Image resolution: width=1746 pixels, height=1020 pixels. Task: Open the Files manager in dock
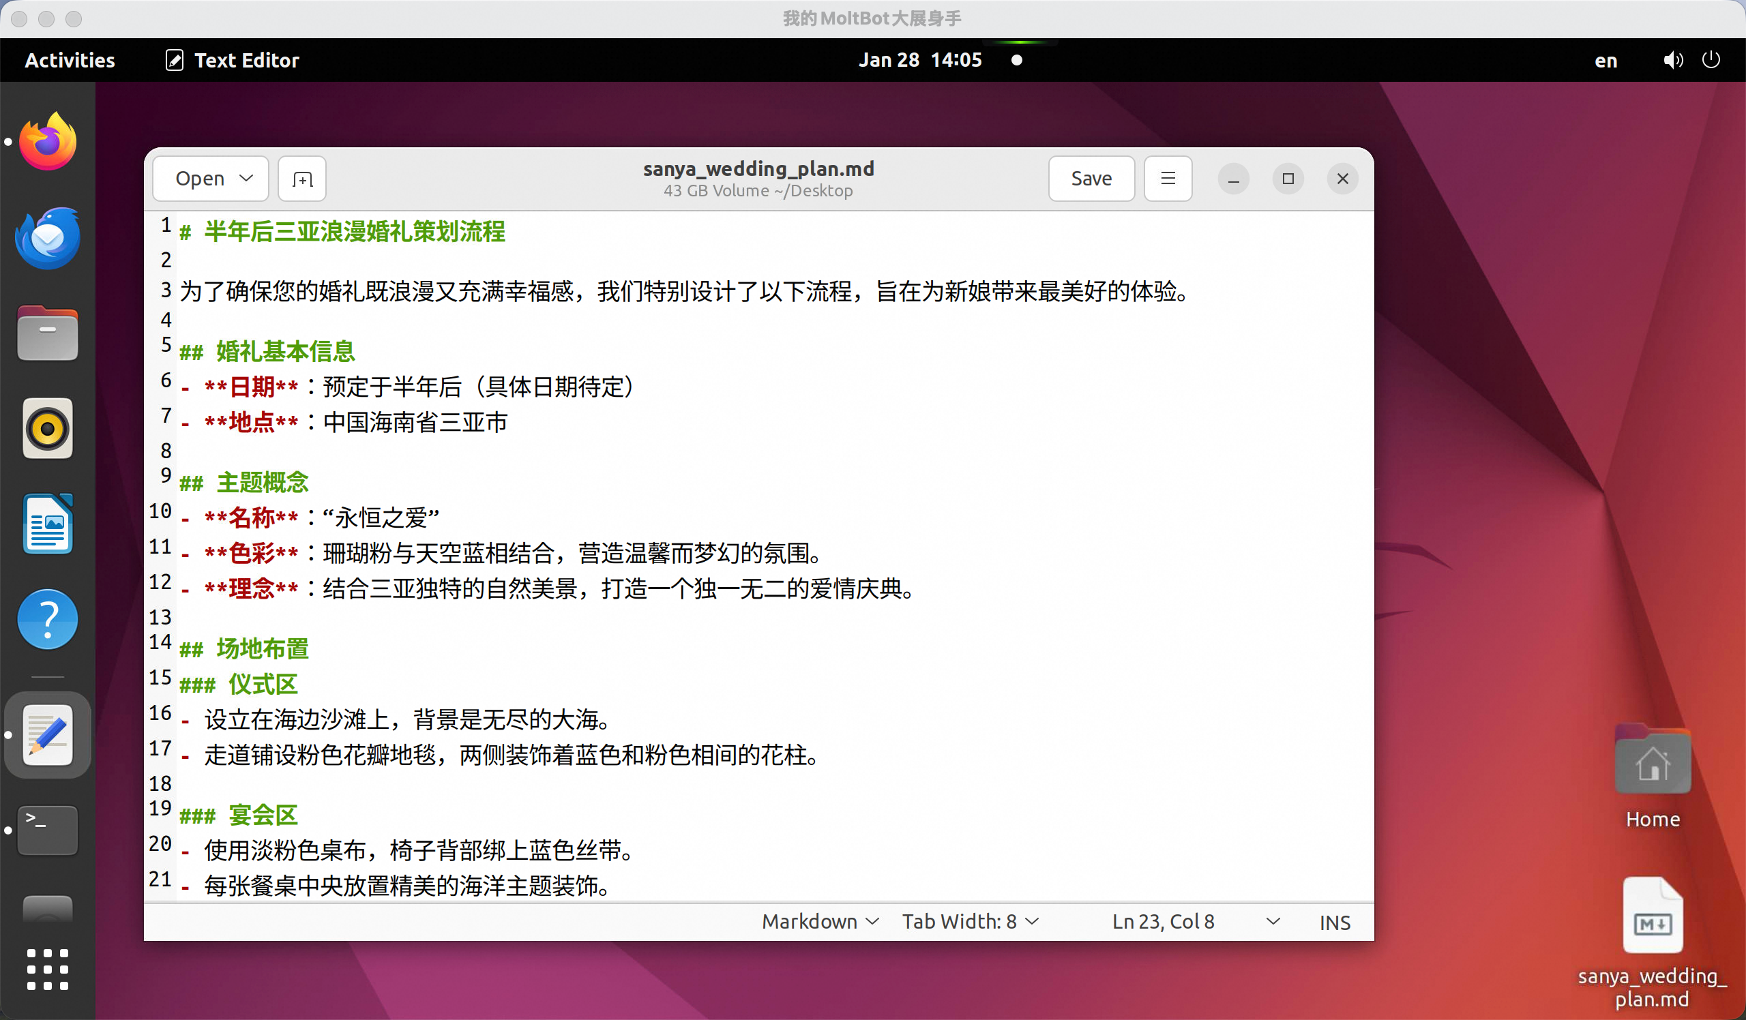point(47,334)
